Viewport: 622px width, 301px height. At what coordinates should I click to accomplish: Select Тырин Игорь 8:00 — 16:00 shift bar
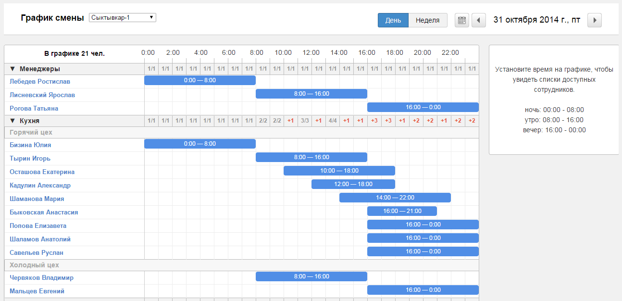point(311,157)
